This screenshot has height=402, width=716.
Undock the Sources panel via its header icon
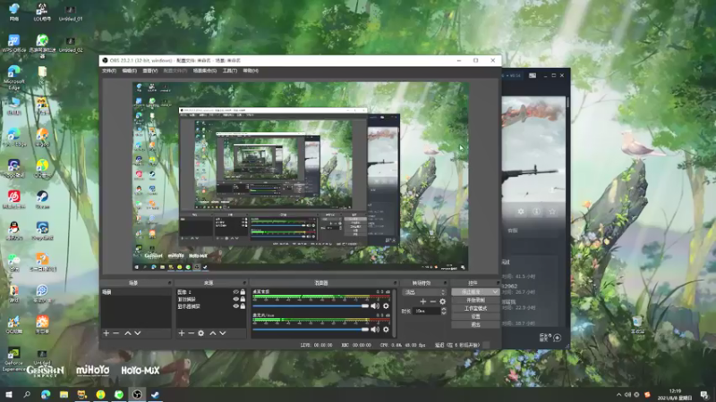(x=244, y=283)
